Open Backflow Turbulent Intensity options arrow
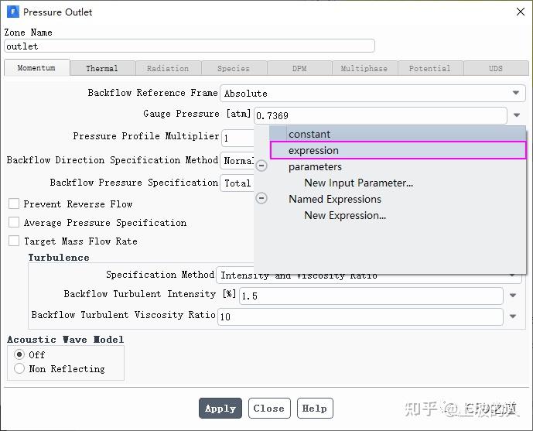The image size is (533, 431). (513, 296)
